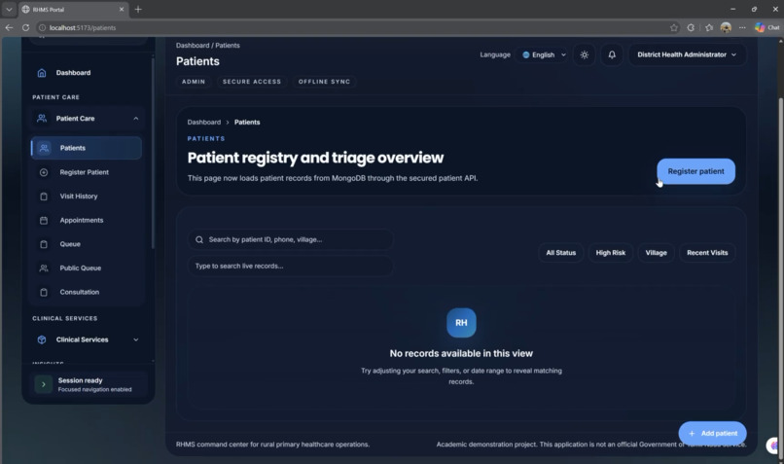
Task: Open Appointments in sidebar
Action: pyautogui.click(x=86, y=221)
